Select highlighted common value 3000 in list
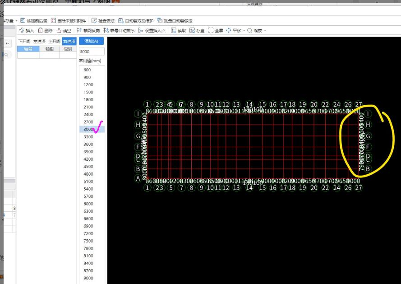 pyautogui.click(x=92, y=129)
